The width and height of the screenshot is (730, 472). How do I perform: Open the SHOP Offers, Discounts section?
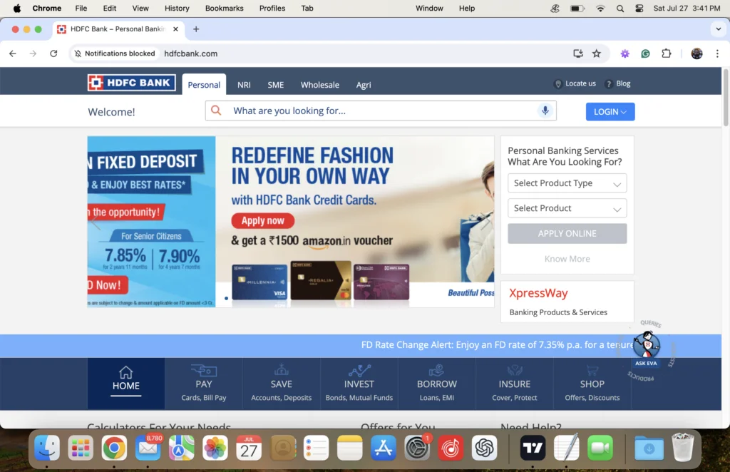(592, 384)
